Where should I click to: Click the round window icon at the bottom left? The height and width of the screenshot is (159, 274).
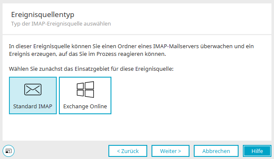[9, 151]
